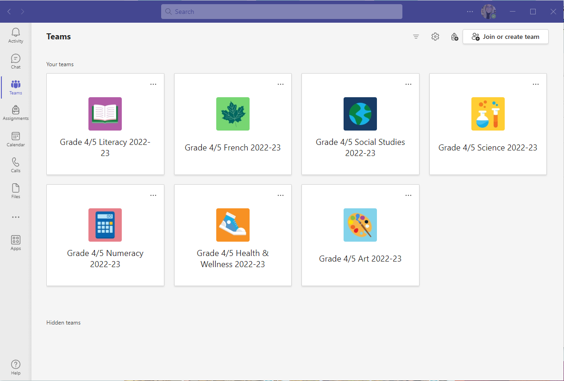Viewport: 564px width, 381px height.
Task: Open the Art team's ellipsis menu
Action: click(408, 195)
